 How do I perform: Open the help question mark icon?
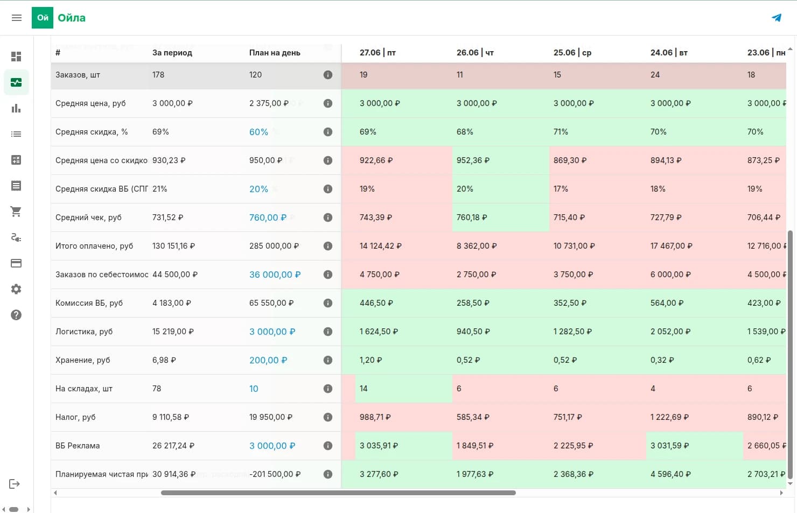[16, 315]
